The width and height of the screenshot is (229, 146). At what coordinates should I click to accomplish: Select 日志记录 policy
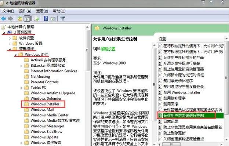click(171, 121)
